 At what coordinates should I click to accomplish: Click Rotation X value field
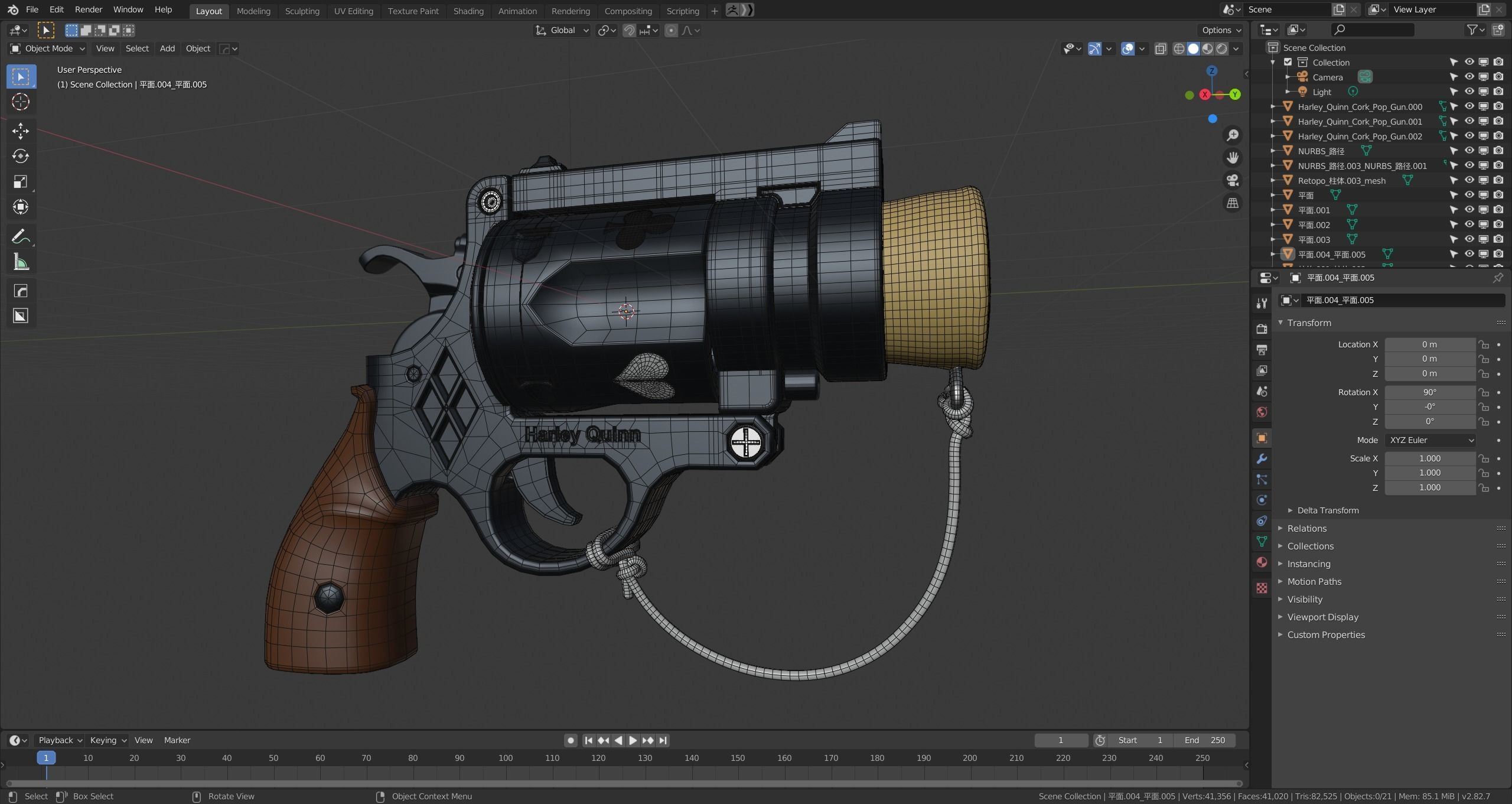pos(1430,392)
